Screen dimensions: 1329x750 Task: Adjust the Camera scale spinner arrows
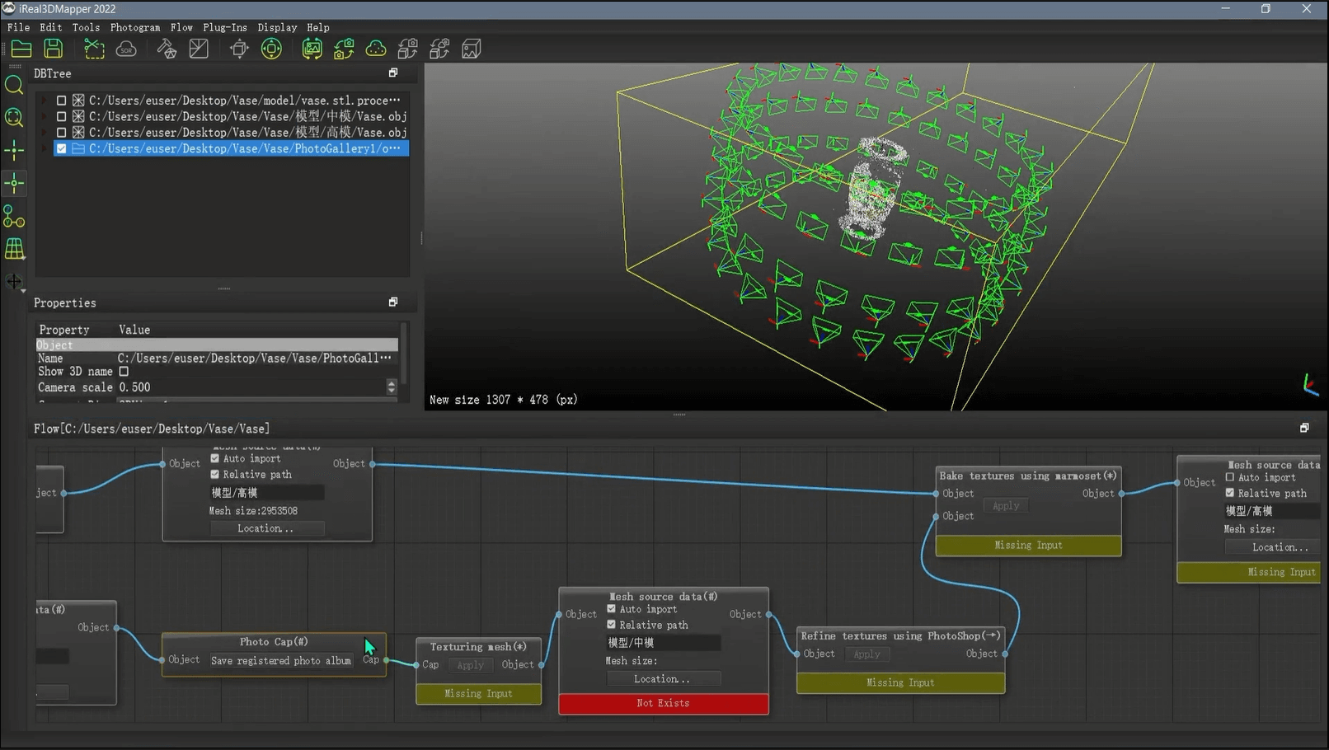391,387
